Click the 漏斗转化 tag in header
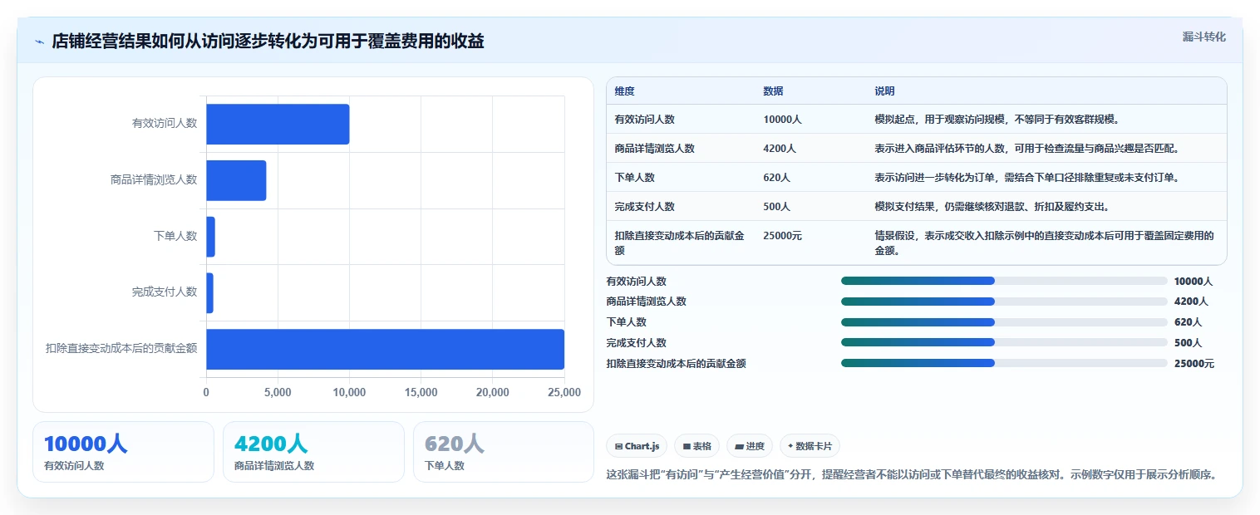This screenshot has width=1260, height=515. (x=1203, y=37)
